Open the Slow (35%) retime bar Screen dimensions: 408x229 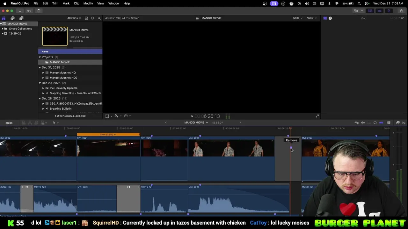[x=108, y=135]
